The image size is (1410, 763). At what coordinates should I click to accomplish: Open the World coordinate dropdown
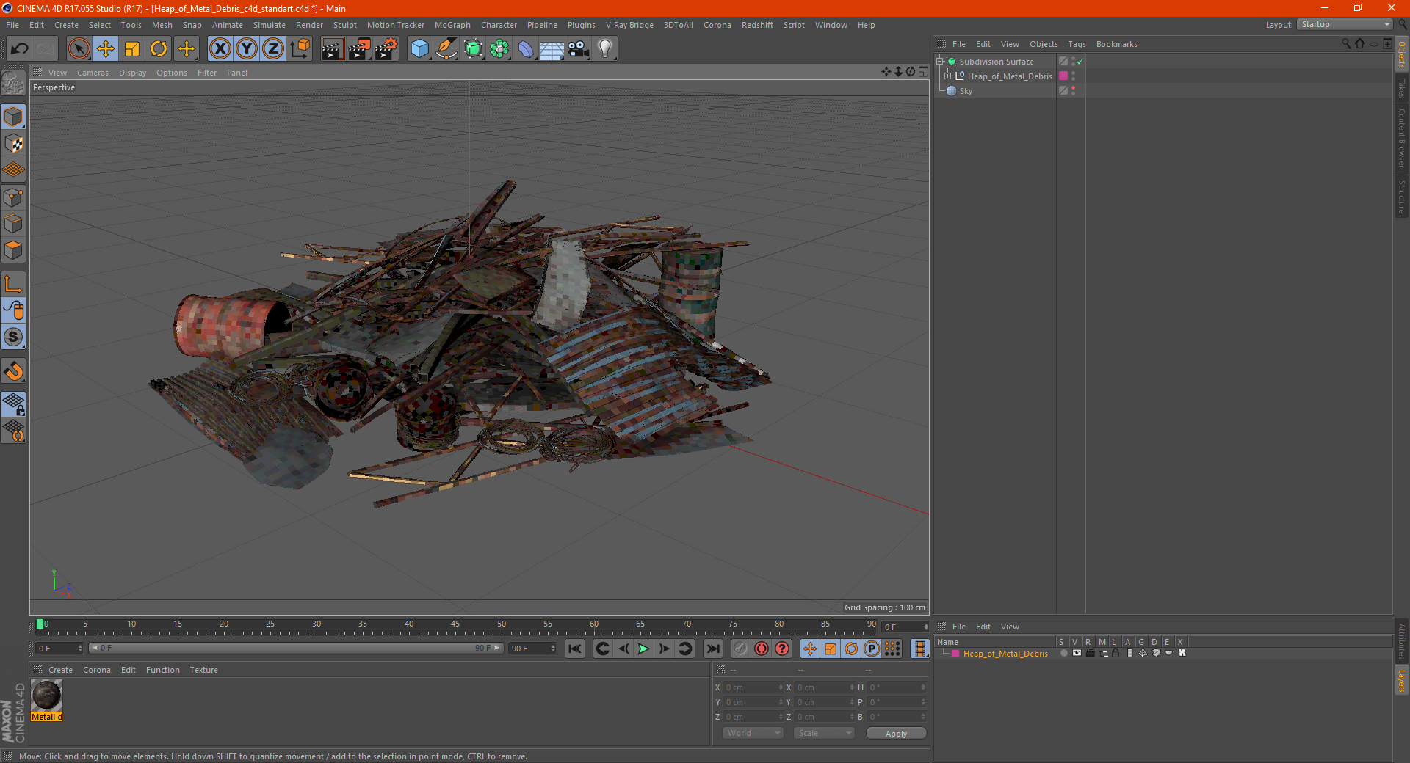[753, 733]
